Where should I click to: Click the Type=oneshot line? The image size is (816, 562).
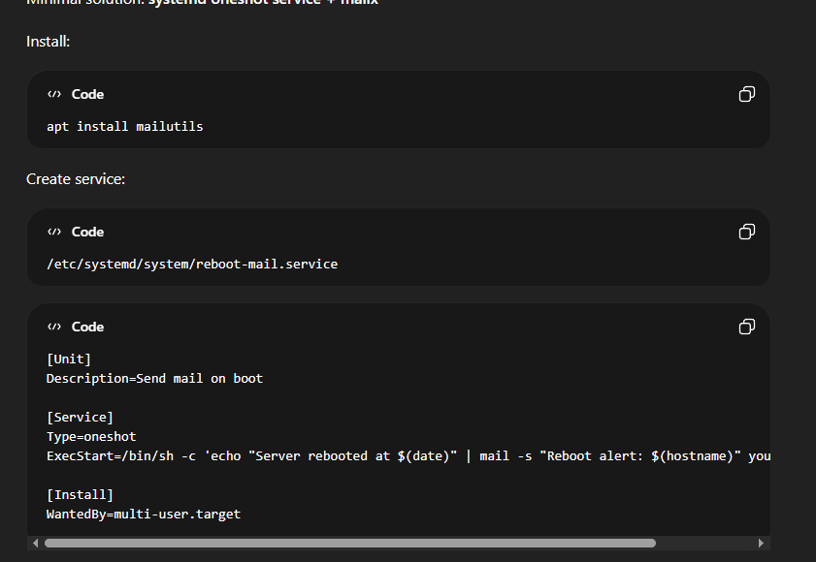(x=91, y=436)
